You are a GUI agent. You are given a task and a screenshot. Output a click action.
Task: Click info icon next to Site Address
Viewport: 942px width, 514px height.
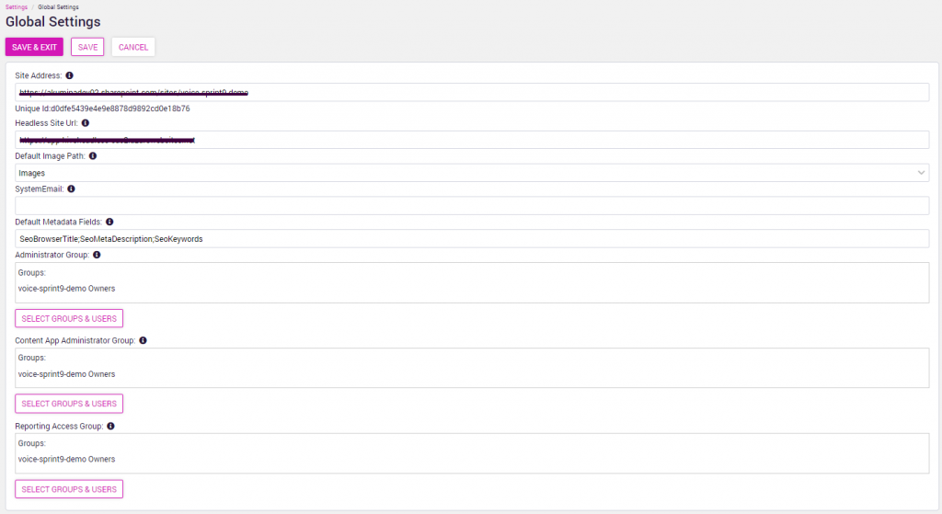pyautogui.click(x=70, y=75)
